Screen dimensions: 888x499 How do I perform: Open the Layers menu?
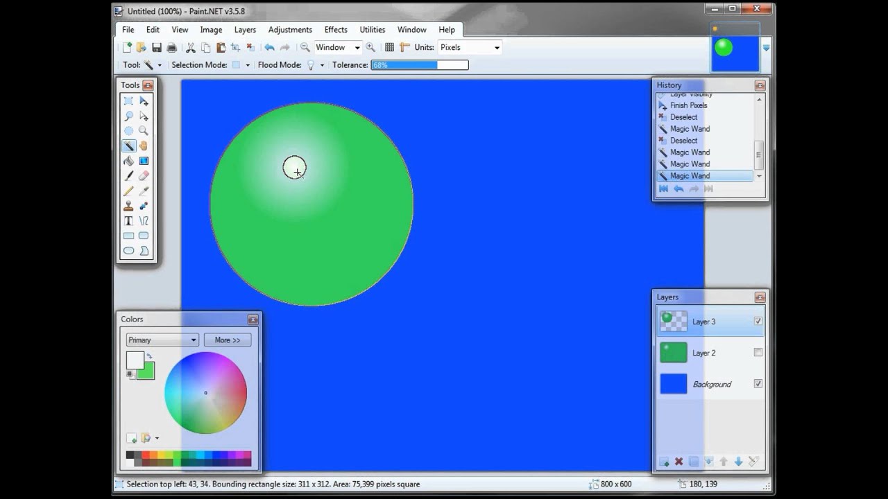pos(245,30)
